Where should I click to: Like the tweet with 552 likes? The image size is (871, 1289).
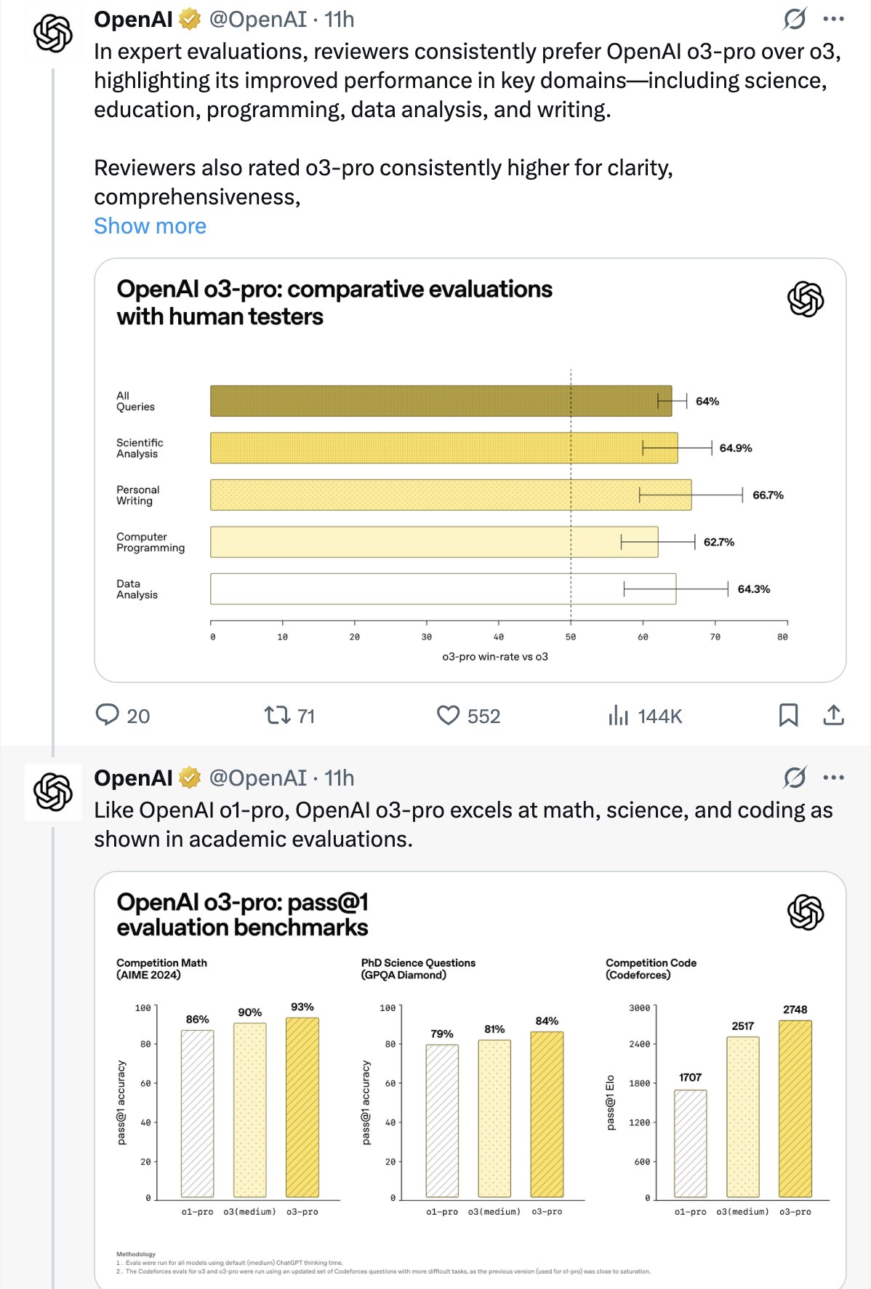[x=448, y=716]
